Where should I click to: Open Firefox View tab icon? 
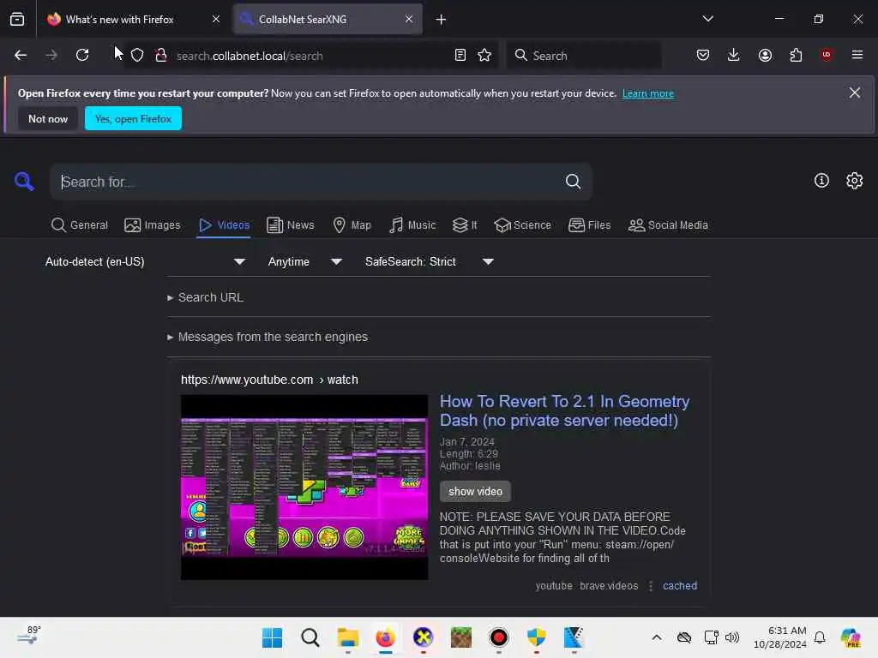pos(17,19)
